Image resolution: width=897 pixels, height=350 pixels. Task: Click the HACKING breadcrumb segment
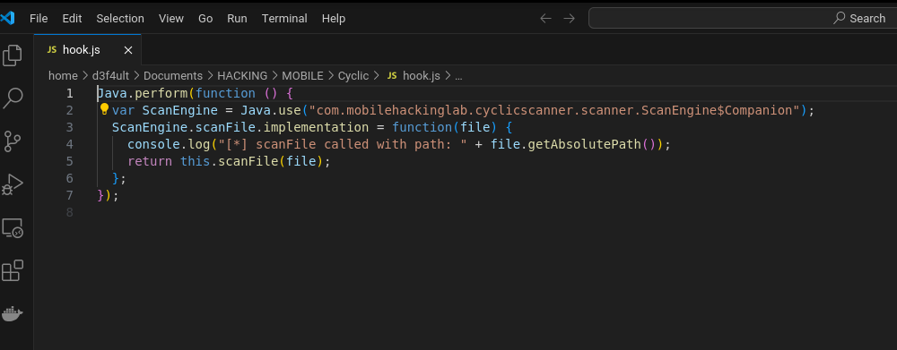pos(242,75)
